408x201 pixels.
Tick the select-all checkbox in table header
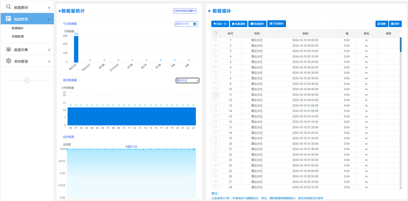[215, 33]
